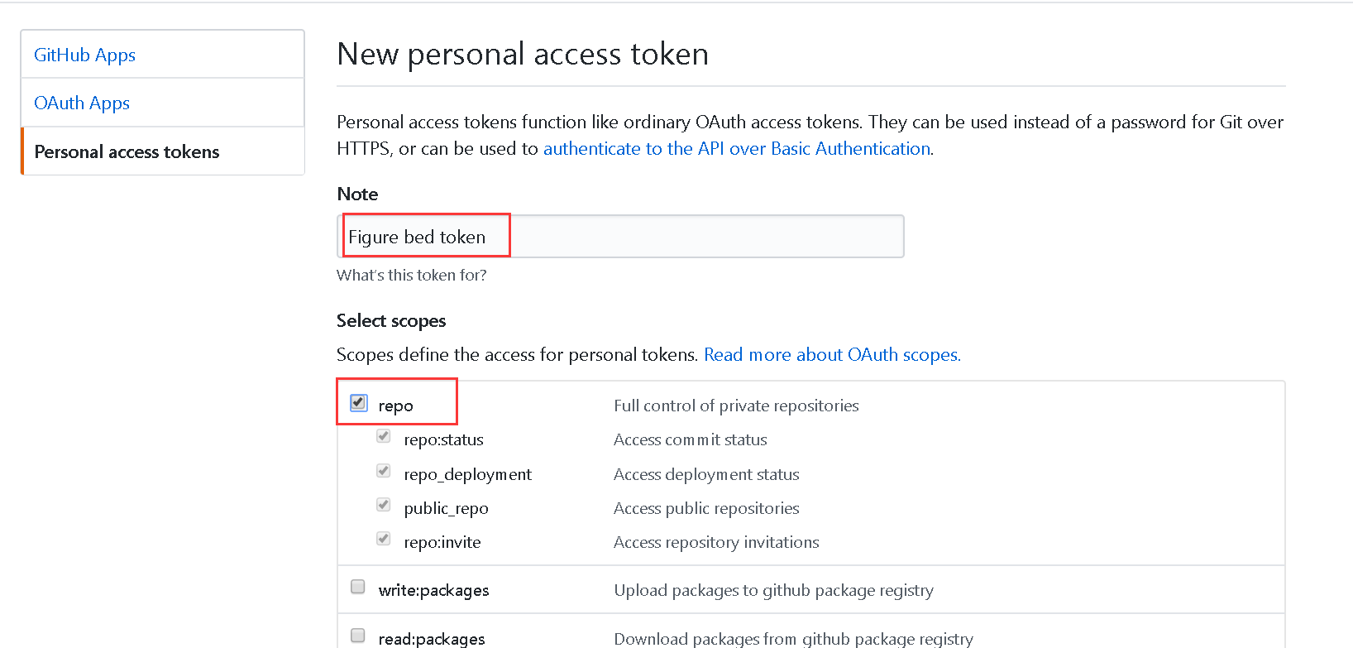Click the public_repo label text
1353x648 pixels.
(446, 508)
